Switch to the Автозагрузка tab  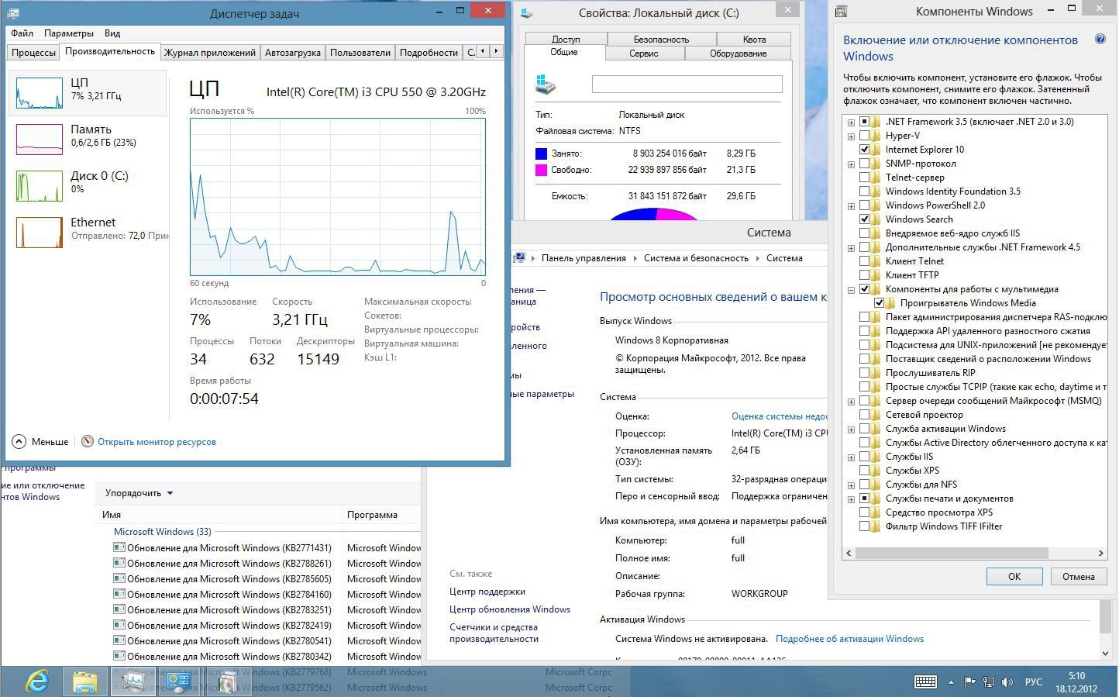[x=292, y=52]
